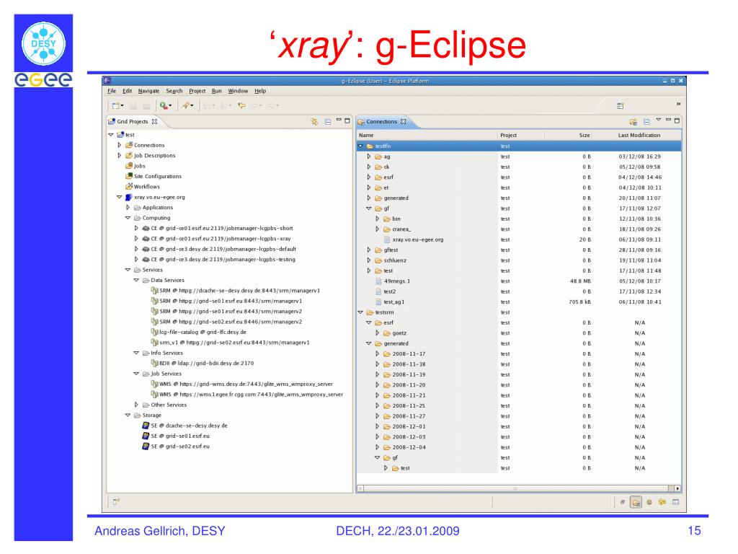Maximize the Connections view
This screenshot has height=554, width=738.
click(x=677, y=120)
